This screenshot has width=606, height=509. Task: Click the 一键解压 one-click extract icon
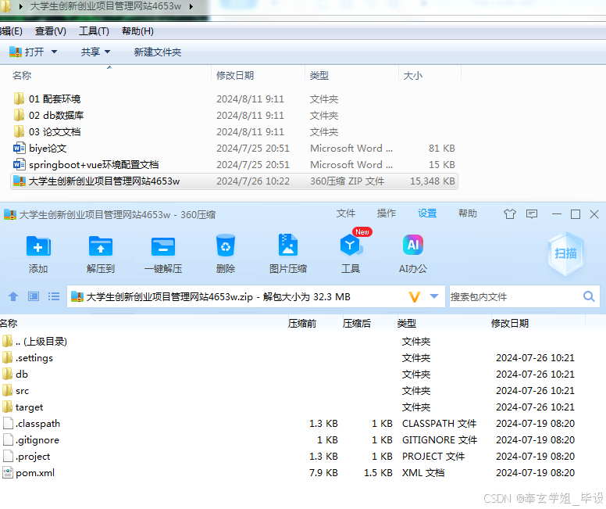pyautogui.click(x=163, y=246)
